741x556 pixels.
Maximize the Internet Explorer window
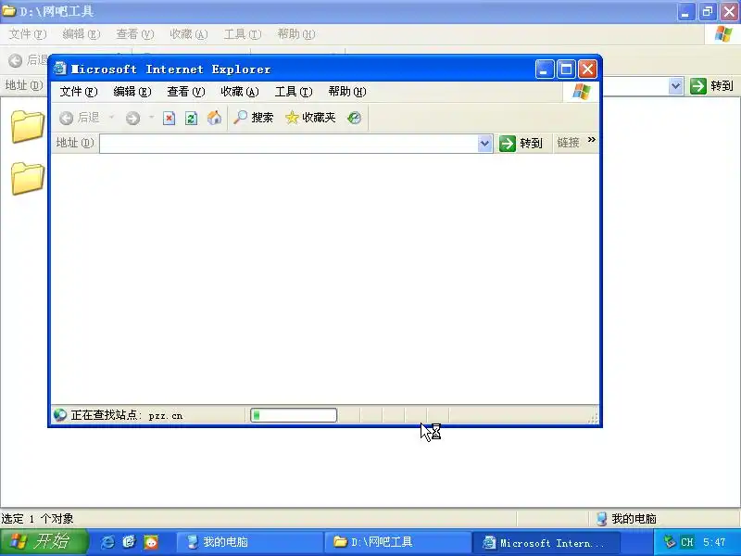pyautogui.click(x=566, y=69)
